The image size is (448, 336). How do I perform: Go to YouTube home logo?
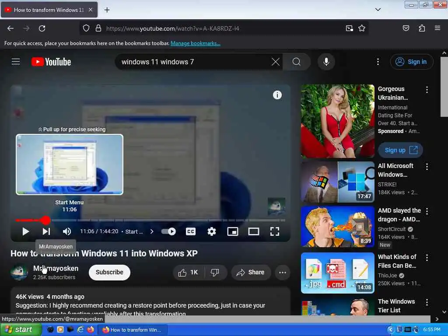51,62
